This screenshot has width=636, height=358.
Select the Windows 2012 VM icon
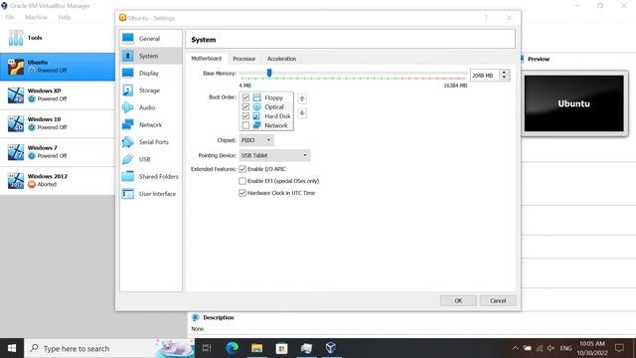click(16, 181)
